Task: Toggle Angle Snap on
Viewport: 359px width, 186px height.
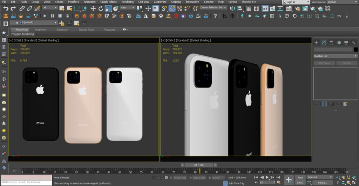Action: [x=172, y=9]
